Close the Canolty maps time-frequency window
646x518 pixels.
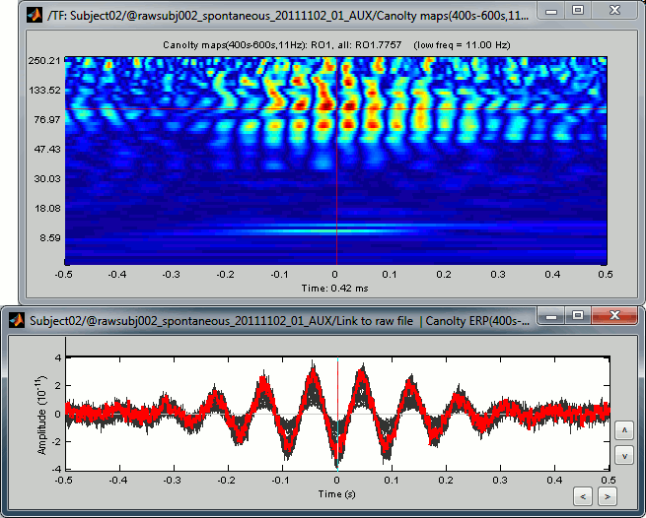(613, 11)
